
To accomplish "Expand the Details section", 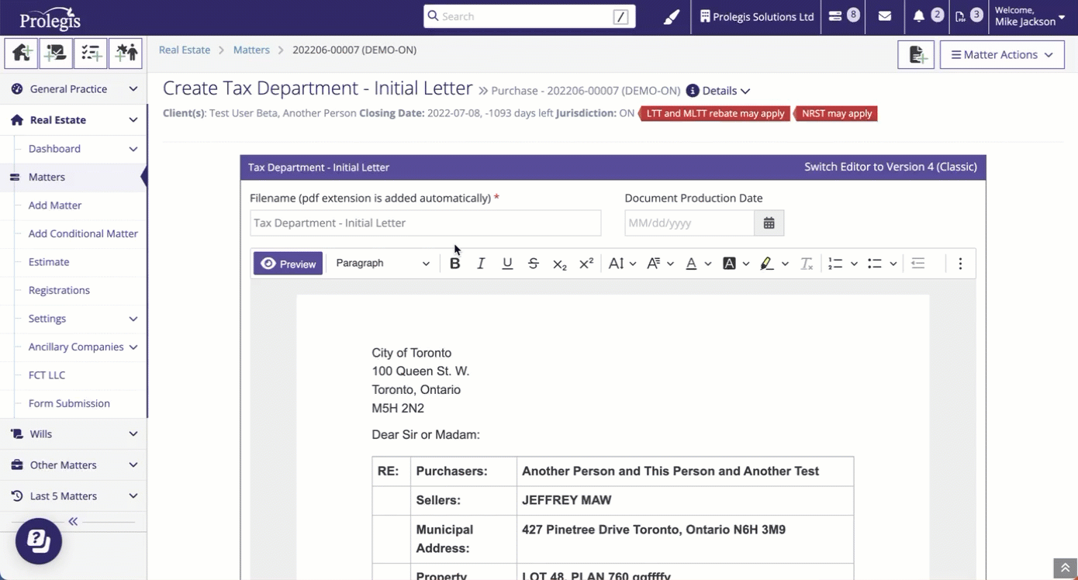I will [x=718, y=91].
